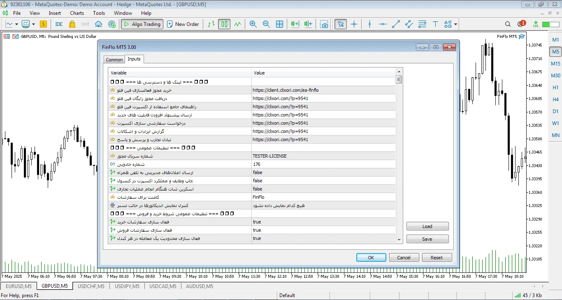
Task: Select the horizontal line drawing tool
Action: point(383,24)
